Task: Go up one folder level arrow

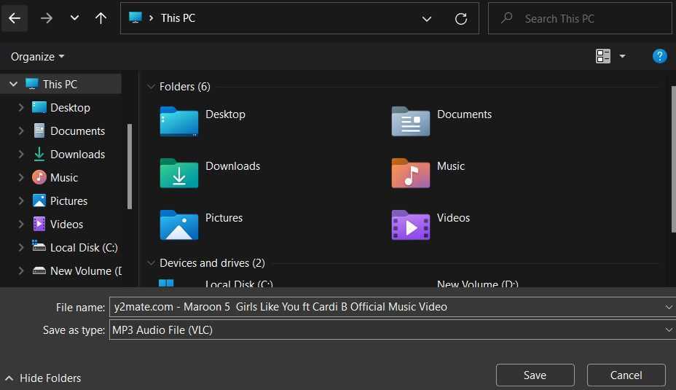Action: 101,18
